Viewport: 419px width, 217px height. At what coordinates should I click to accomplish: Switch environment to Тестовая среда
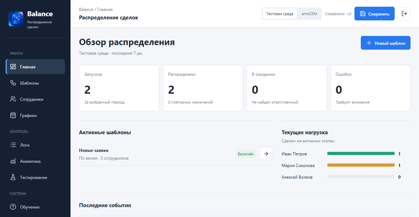tap(280, 14)
